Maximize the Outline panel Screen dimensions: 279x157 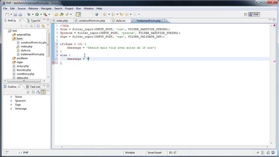click(x=48, y=86)
